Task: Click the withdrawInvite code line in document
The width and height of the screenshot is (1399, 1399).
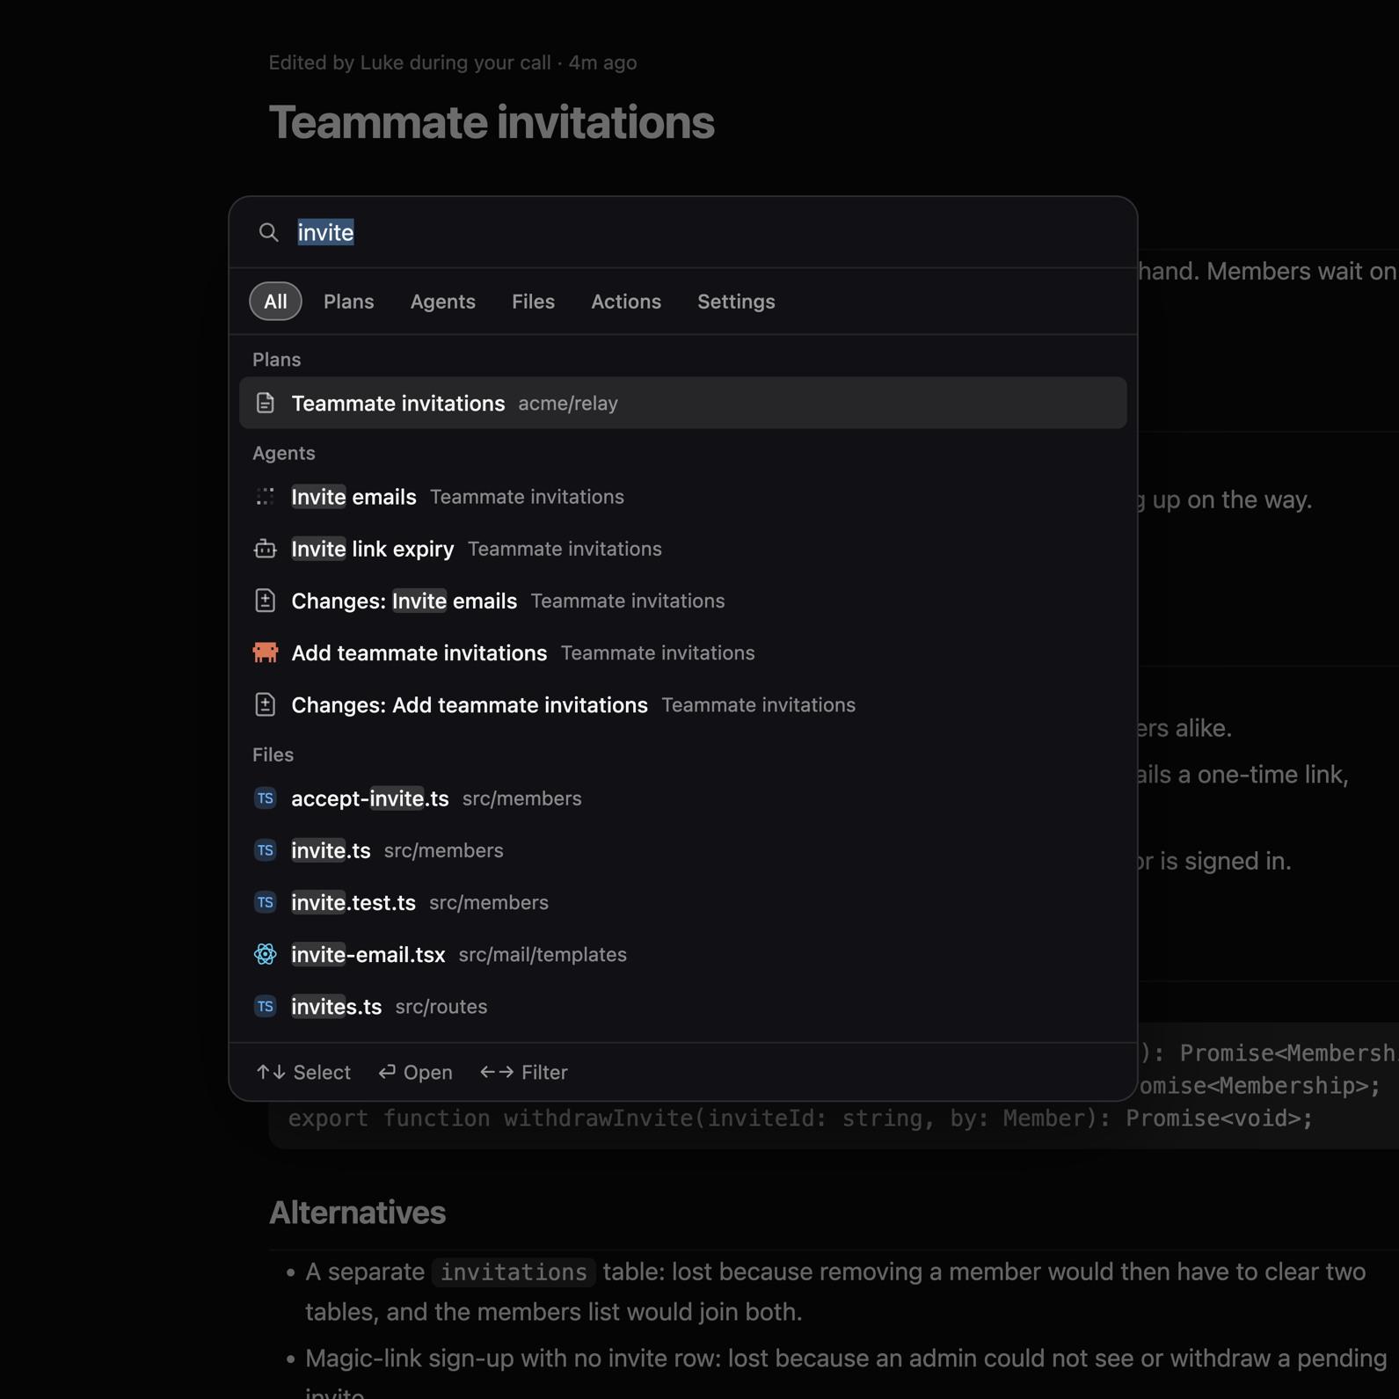Action: [800, 1118]
